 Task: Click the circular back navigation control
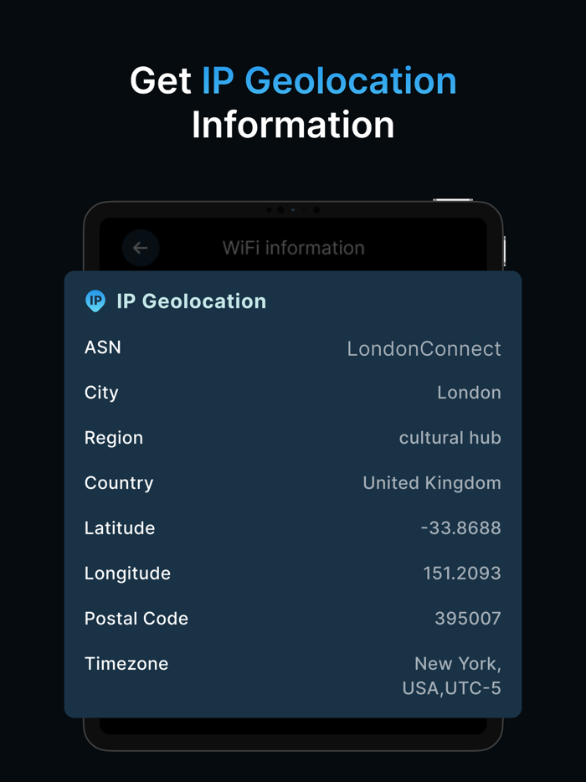[140, 247]
